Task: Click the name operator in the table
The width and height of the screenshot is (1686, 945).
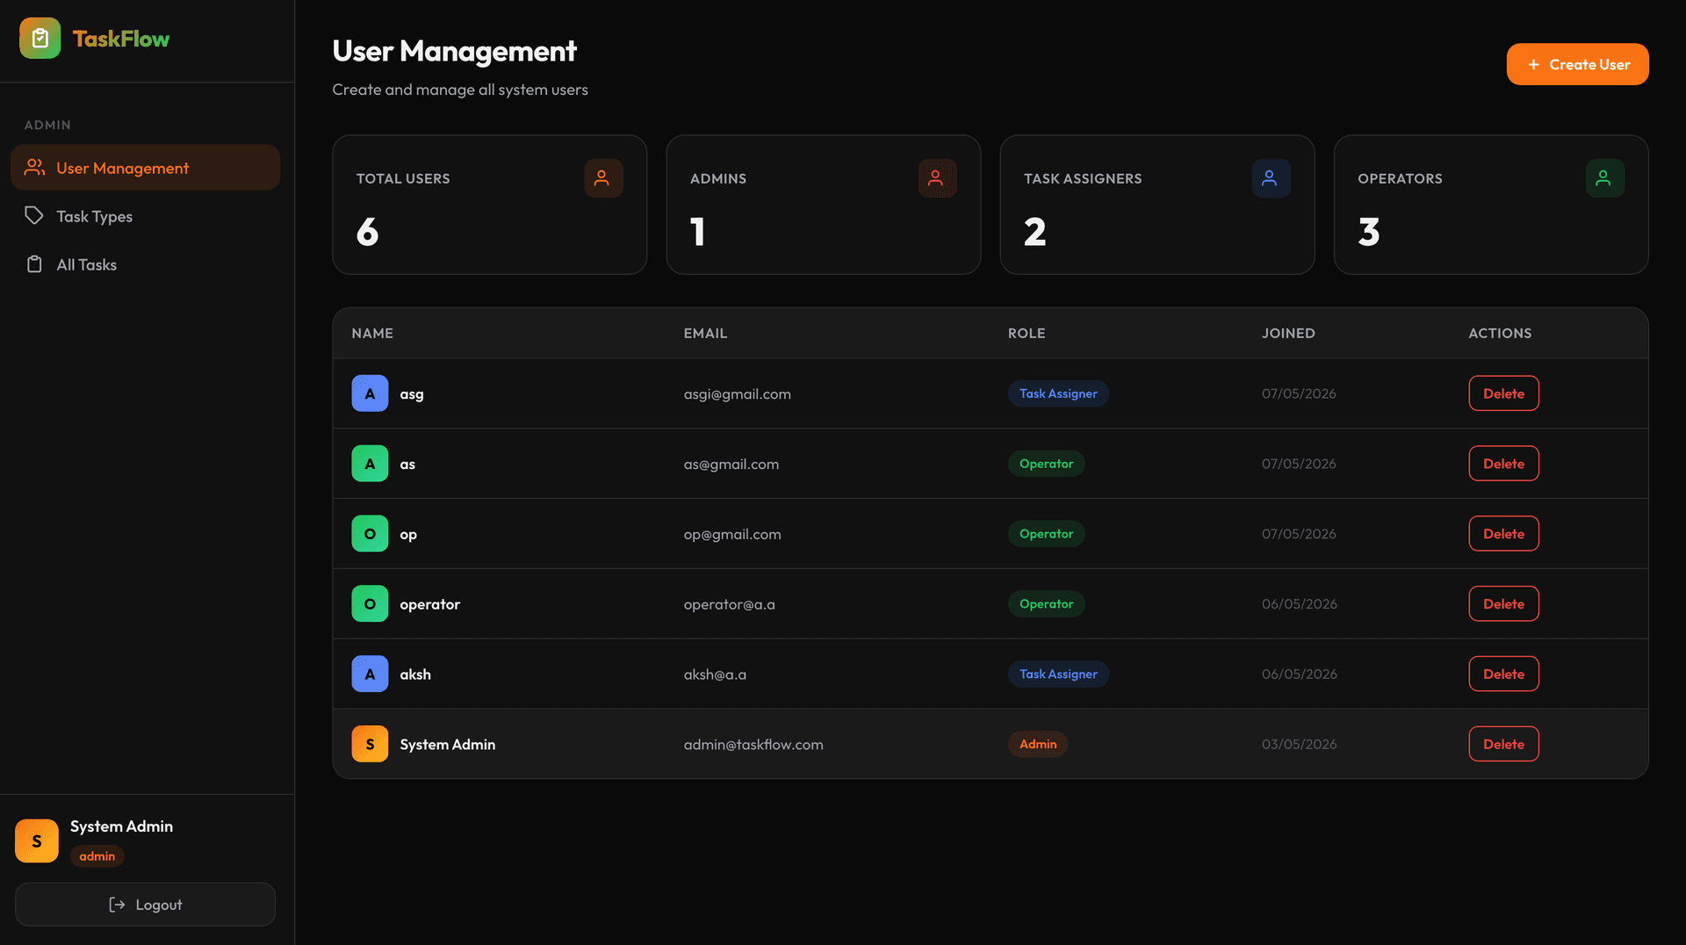Action: 429,605
